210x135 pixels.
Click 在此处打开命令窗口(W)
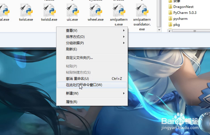click(x=92, y=85)
